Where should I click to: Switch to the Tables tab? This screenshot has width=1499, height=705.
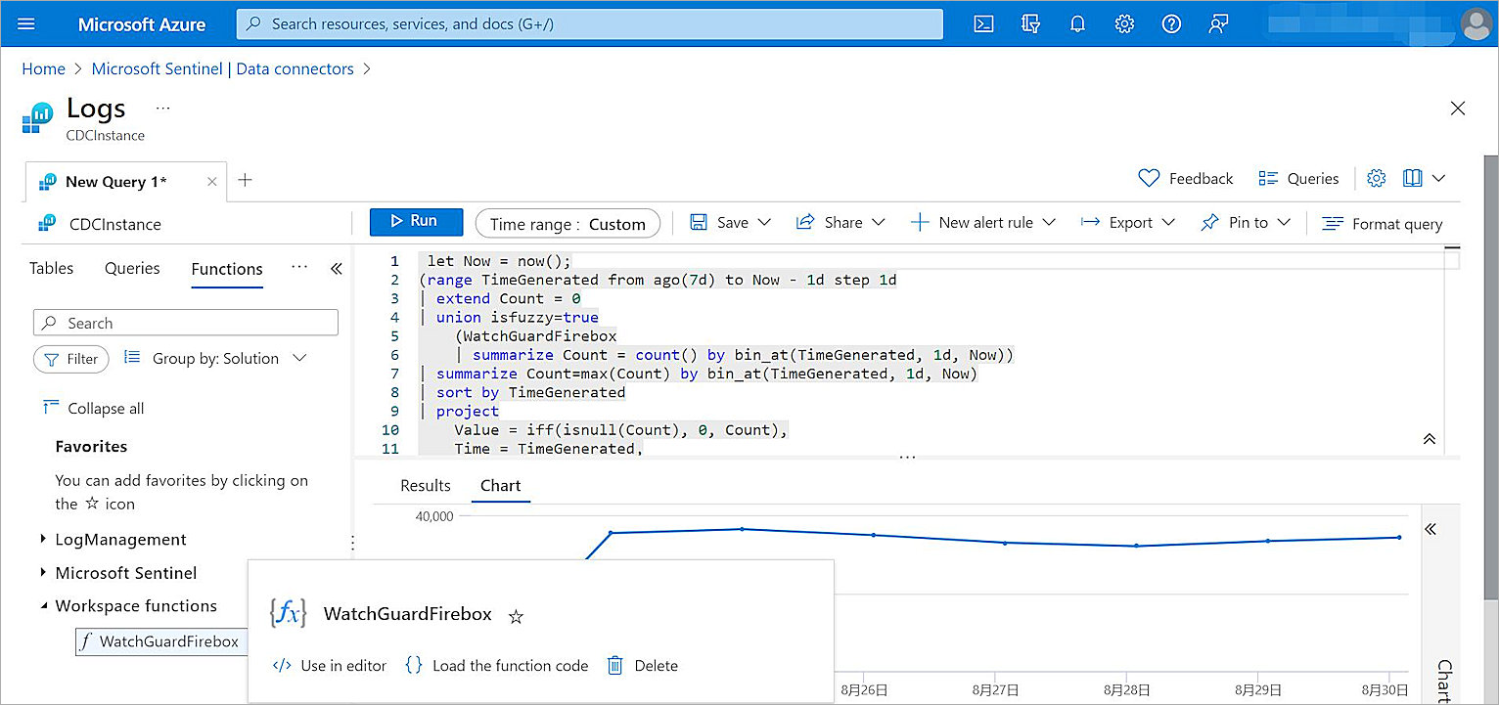[51, 268]
